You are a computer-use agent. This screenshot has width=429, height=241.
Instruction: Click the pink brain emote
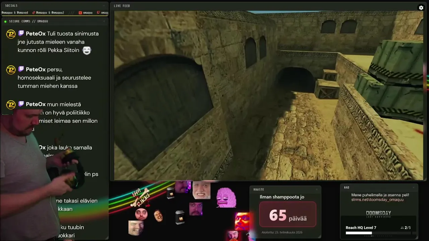click(226, 197)
